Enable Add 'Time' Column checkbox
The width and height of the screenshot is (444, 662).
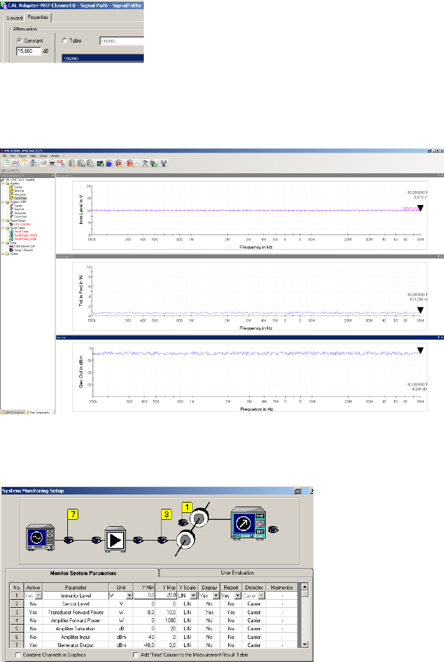(x=135, y=655)
